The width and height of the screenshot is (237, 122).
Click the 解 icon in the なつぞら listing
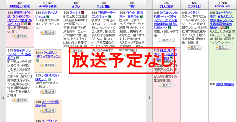23,24
